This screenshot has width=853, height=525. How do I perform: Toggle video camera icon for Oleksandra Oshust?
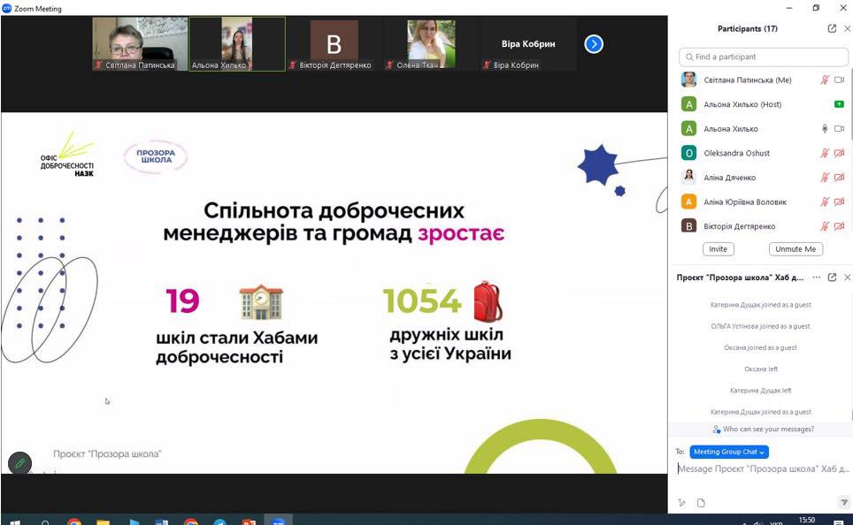pyautogui.click(x=839, y=153)
